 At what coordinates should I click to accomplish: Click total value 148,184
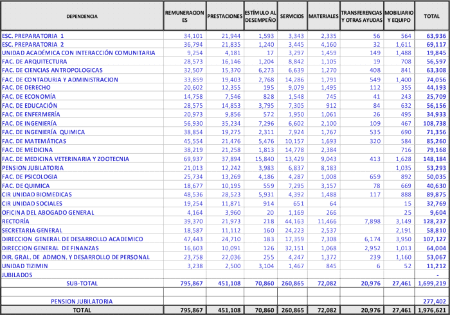[435, 159]
